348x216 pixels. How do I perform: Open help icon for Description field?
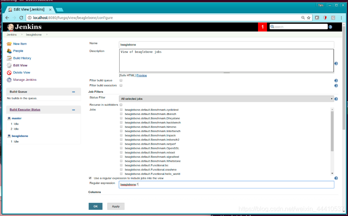[x=336, y=63]
